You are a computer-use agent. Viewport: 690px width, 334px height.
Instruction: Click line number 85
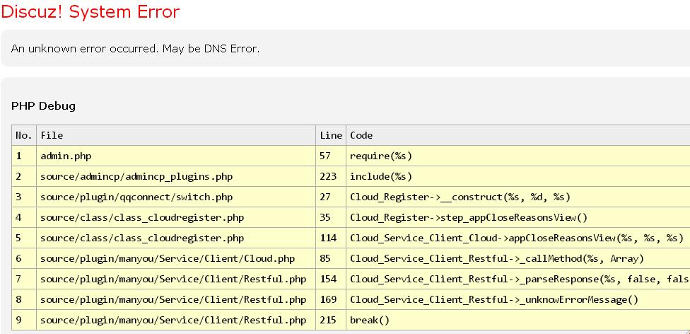click(331, 259)
